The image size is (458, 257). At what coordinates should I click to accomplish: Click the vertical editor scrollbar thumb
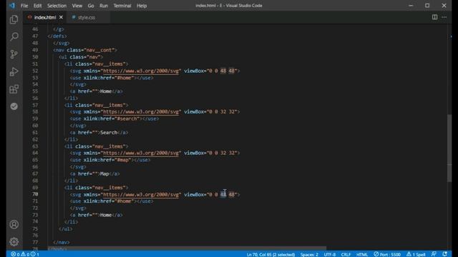pos(449,148)
